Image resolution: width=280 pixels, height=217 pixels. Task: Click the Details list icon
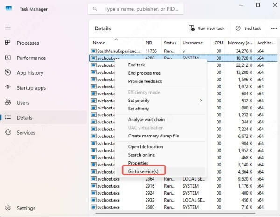pyautogui.click(x=7, y=117)
